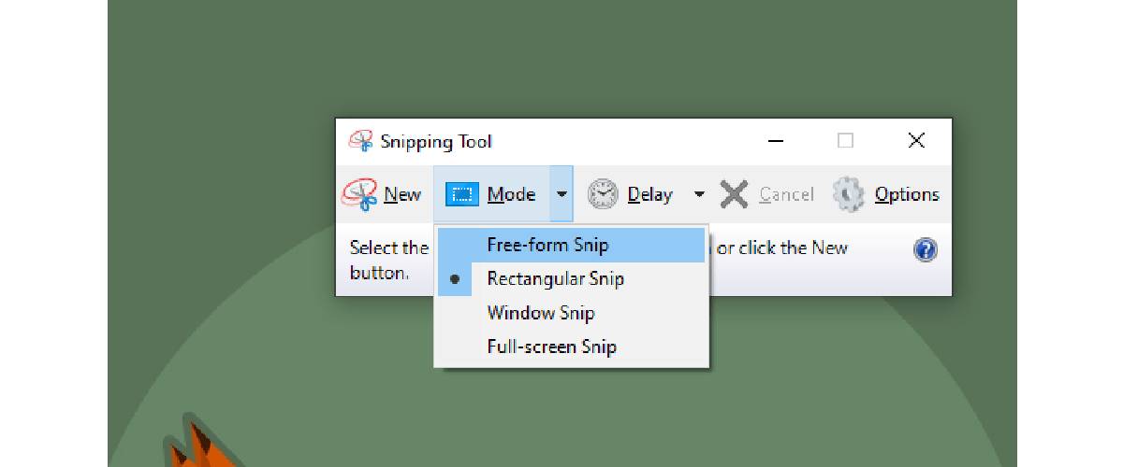Select the Rectangular Snip radio bullet
Image resolution: width=1123 pixels, height=467 pixels.
pos(455,279)
